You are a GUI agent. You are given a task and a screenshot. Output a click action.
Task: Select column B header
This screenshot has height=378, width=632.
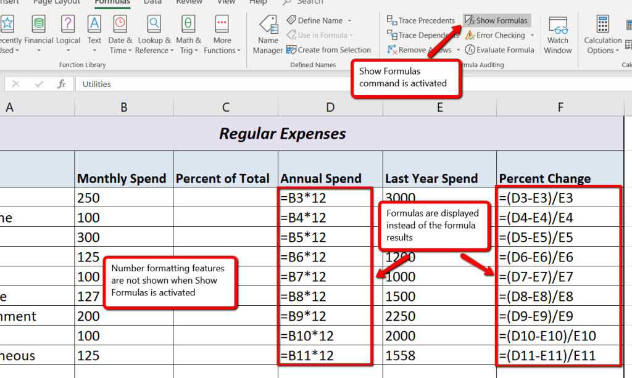coord(123,107)
